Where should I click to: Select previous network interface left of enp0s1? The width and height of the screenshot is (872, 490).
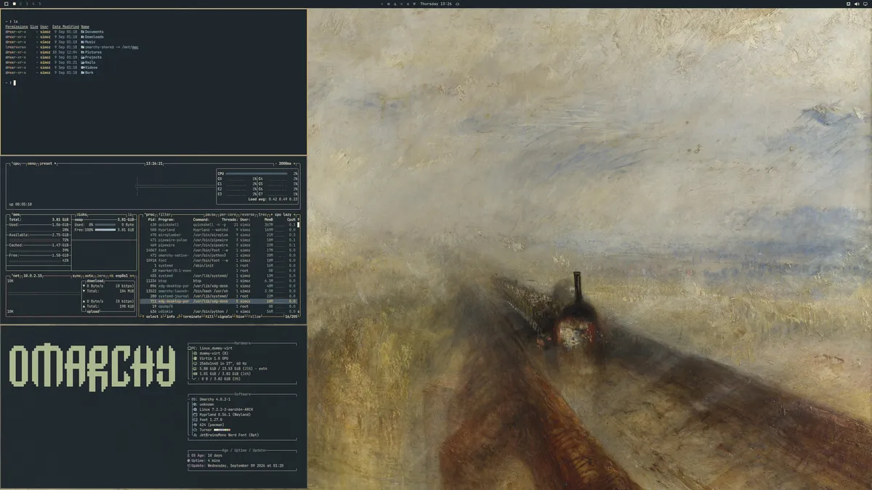point(111,276)
